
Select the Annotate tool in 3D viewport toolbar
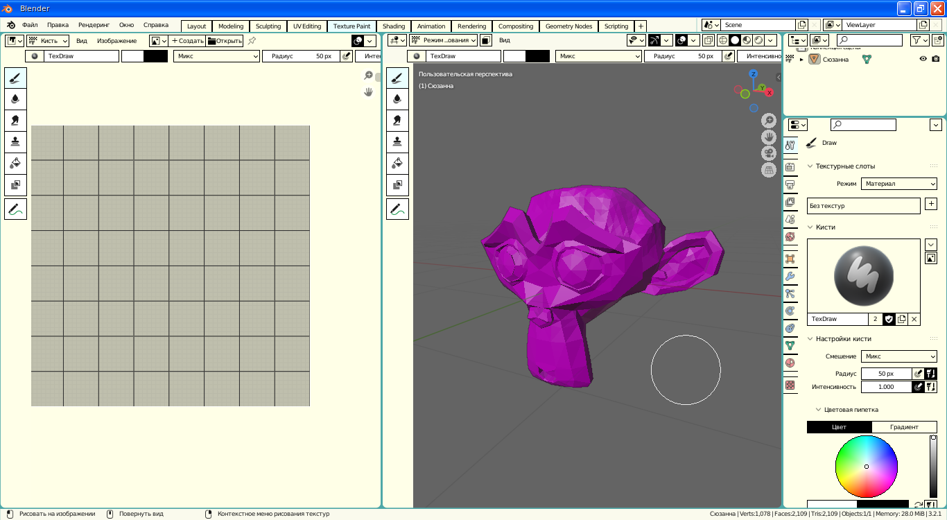(x=397, y=209)
